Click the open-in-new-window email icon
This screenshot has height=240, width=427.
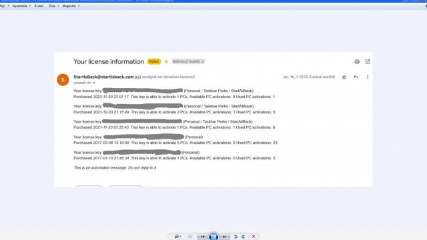click(x=368, y=61)
